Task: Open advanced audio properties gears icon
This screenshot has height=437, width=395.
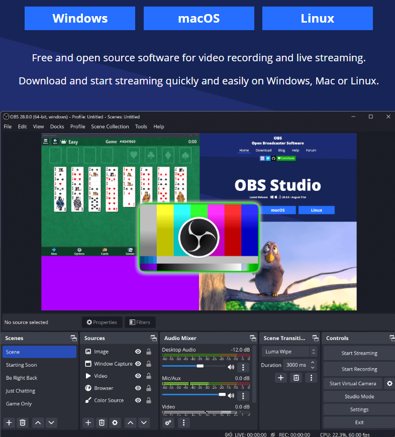Action: coord(168,423)
